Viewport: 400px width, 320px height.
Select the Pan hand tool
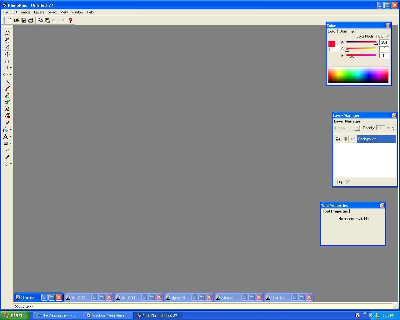(x=7, y=40)
